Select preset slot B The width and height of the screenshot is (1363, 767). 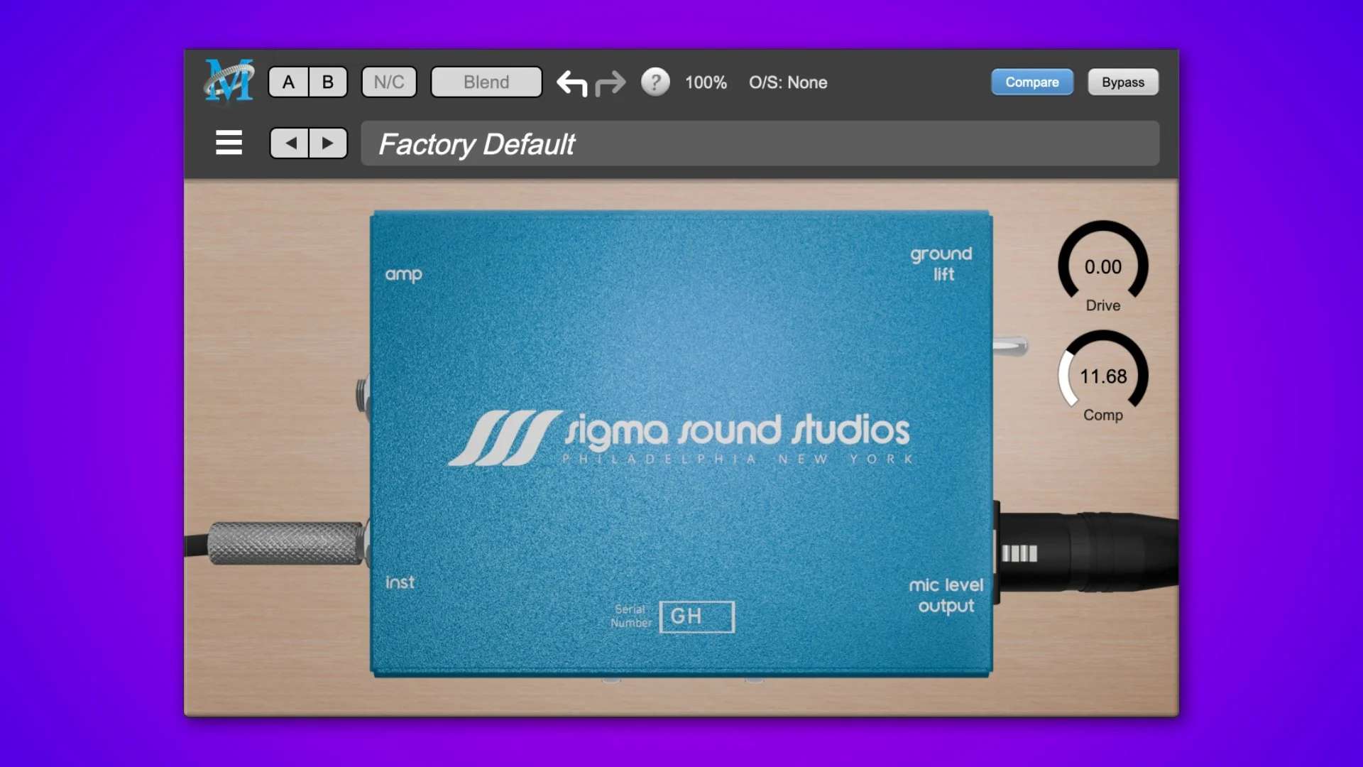coord(327,82)
